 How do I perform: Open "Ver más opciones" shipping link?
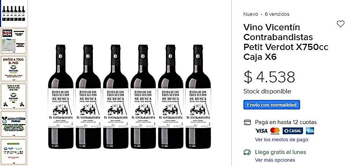pyautogui.click(x=275, y=160)
